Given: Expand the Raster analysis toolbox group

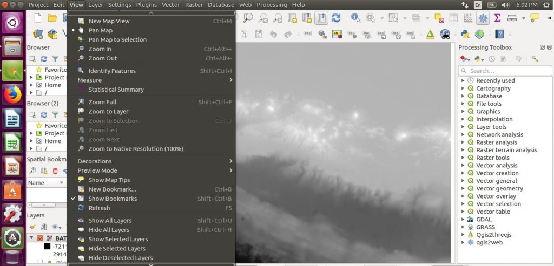Looking at the screenshot, I should (463, 142).
